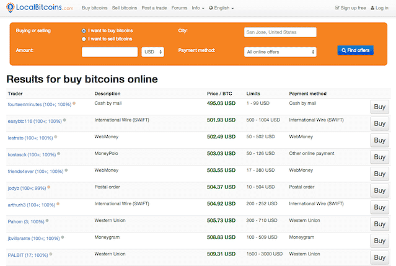The height and width of the screenshot is (266, 396).
Task: Open trader jbvillarante profile
Action: click(33, 239)
